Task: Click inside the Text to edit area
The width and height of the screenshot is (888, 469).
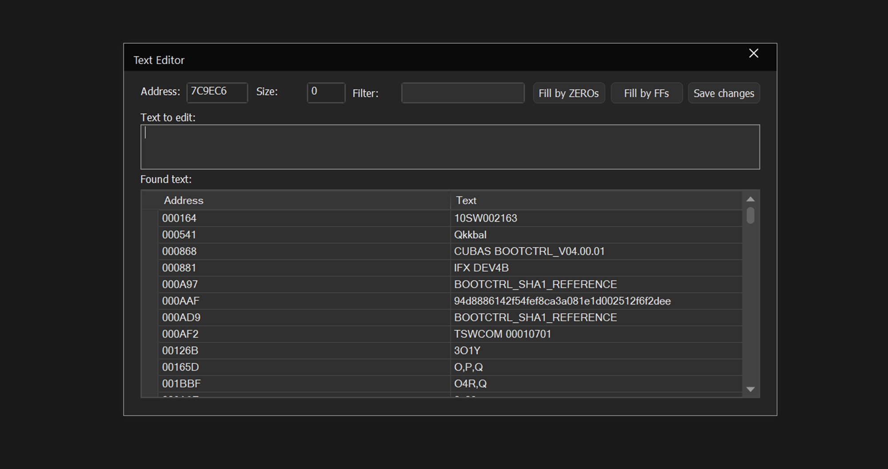Action: pyautogui.click(x=449, y=147)
